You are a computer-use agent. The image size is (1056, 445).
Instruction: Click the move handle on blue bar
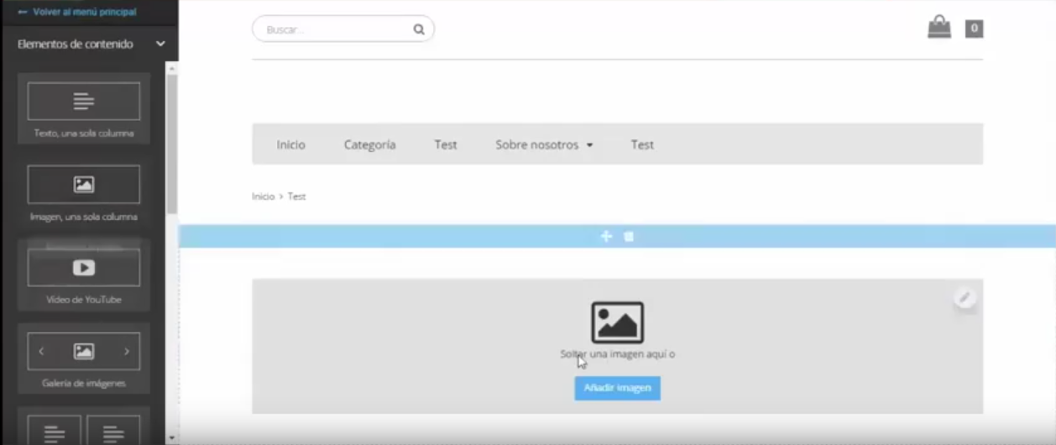[606, 237]
